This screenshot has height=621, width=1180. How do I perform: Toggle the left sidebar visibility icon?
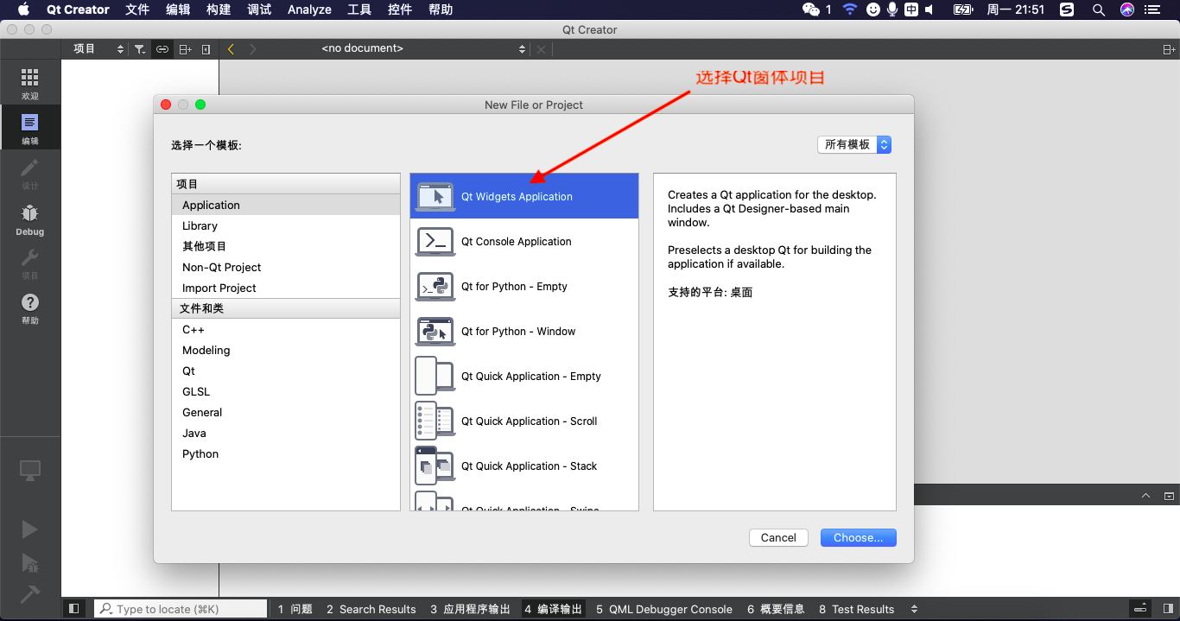(x=73, y=609)
